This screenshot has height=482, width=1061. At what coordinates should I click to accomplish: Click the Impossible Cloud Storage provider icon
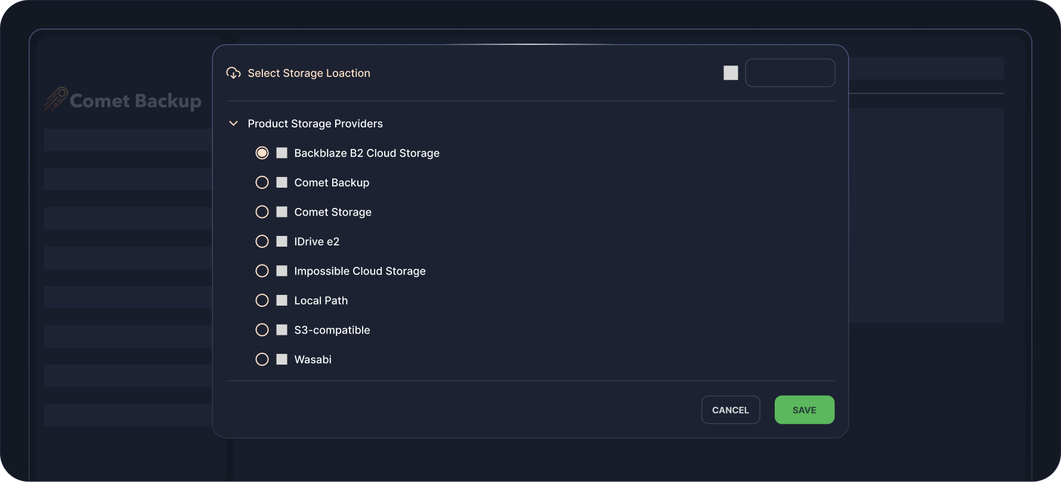(x=282, y=271)
